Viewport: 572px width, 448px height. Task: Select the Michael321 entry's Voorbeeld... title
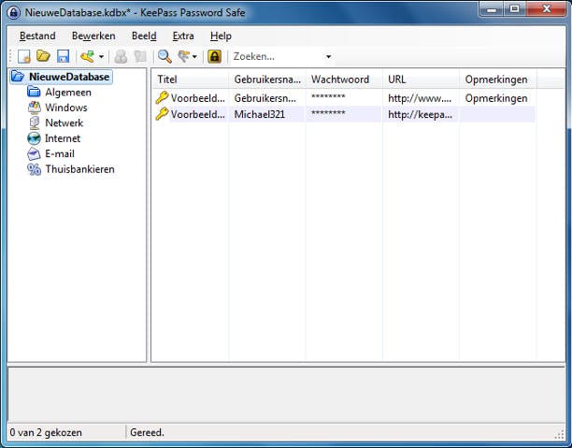198,114
